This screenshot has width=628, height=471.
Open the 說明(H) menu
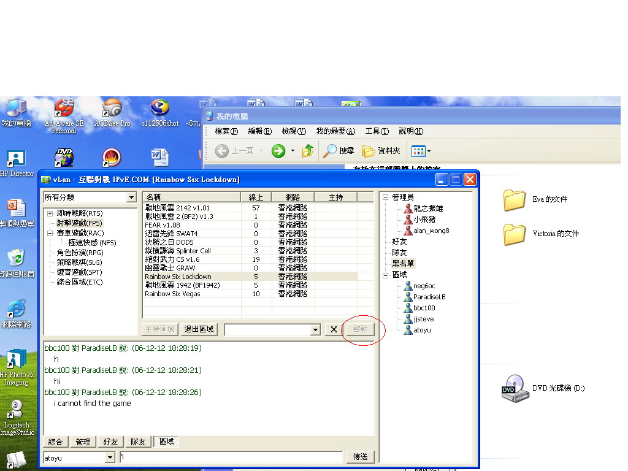point(411,131)
